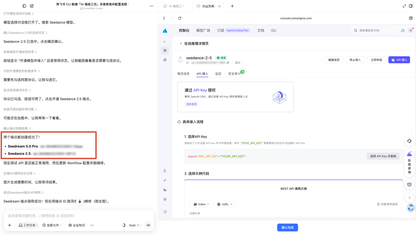
Task: Click the 编辑信息 button
Action: point(334,60)
